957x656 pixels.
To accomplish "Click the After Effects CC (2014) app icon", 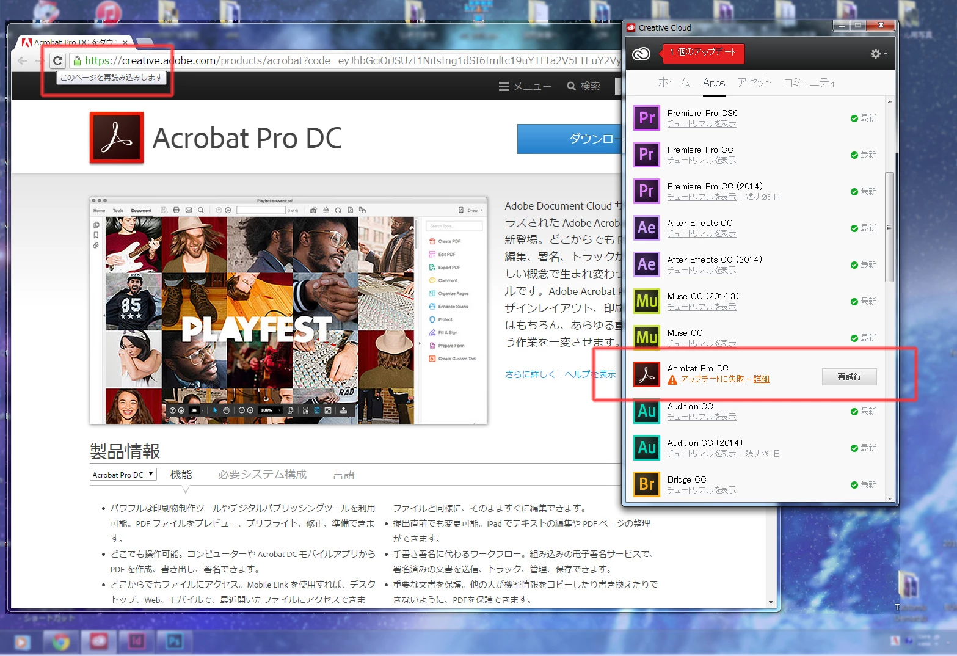I will click(647, 264).
